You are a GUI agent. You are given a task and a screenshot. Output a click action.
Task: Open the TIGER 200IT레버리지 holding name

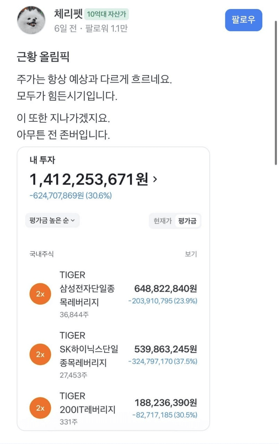(87, 403)
